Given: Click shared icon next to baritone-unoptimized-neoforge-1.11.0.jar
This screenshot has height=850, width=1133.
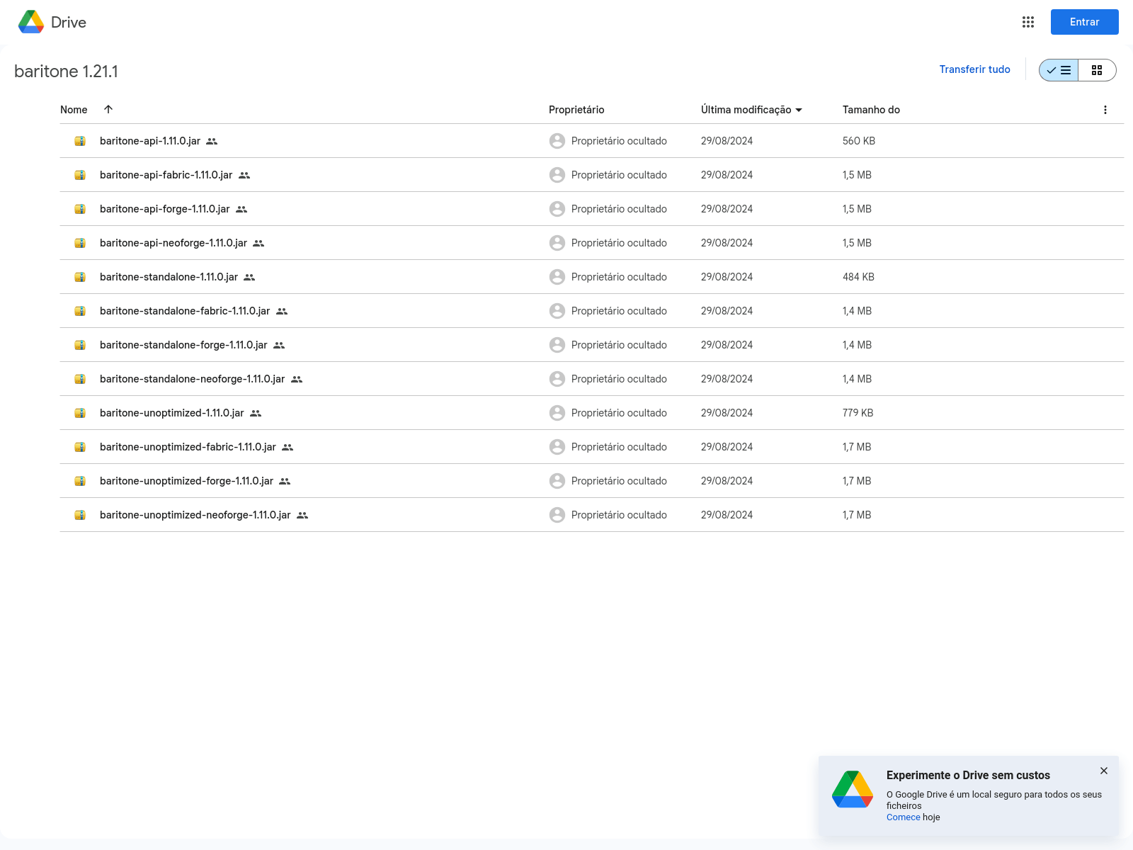Looking at the screenshot, I should 302,516.
